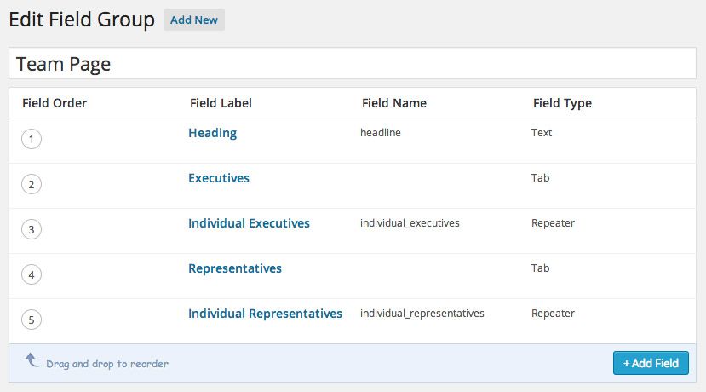Open the Representatives tab field

(235, 268)
